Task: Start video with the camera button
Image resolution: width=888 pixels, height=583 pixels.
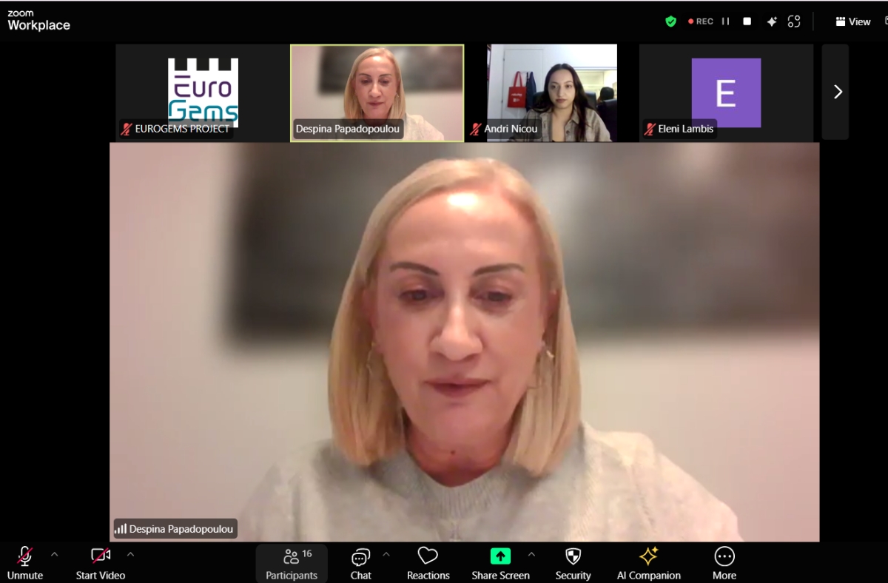Action: [x=101, y=564]
